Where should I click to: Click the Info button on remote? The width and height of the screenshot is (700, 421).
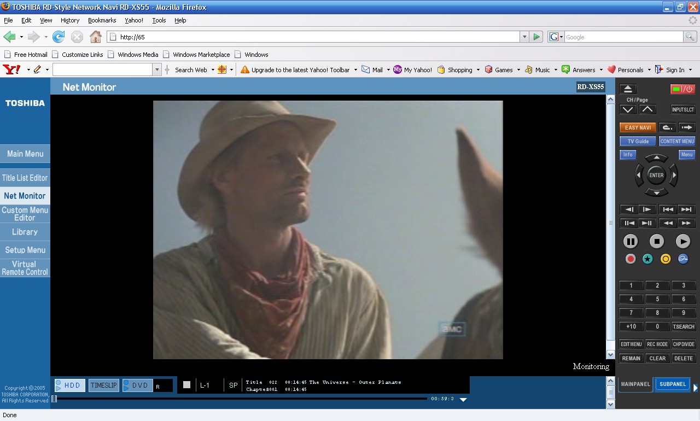pyautogui.click(x=628, y=155)
